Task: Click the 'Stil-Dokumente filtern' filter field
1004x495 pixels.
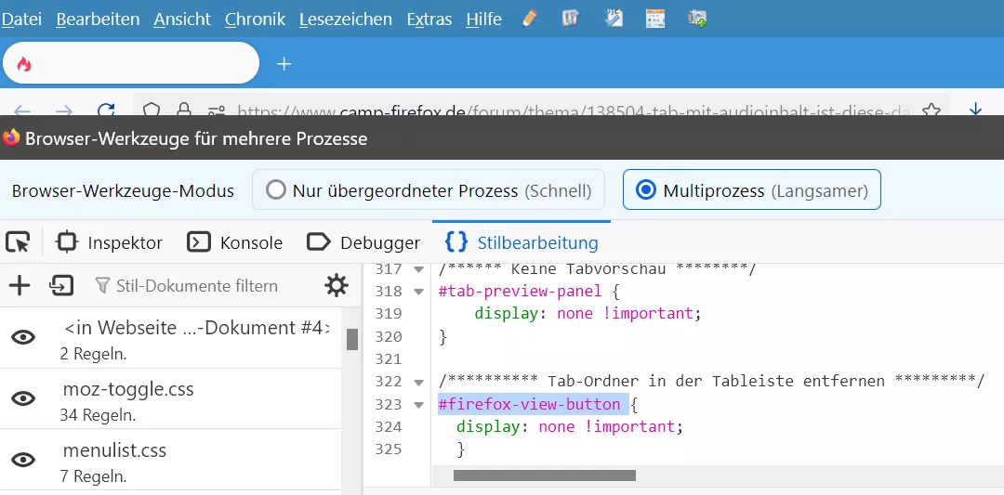Action: click(196, 285)
